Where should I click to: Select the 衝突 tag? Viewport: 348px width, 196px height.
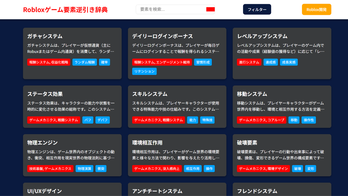click(x=101, y=169)
